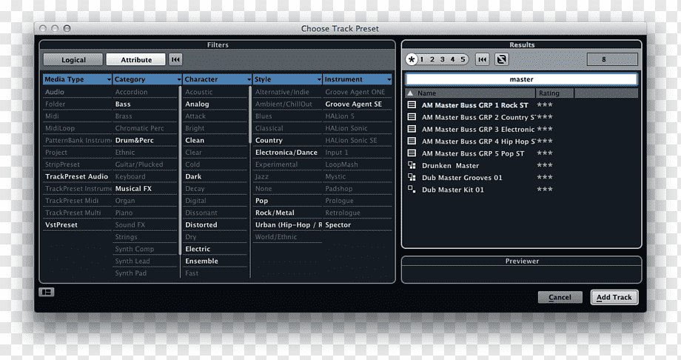Select Synth Lead category
Screen dimensions: 681x360
pyautogui.click(x=132, y=261)
